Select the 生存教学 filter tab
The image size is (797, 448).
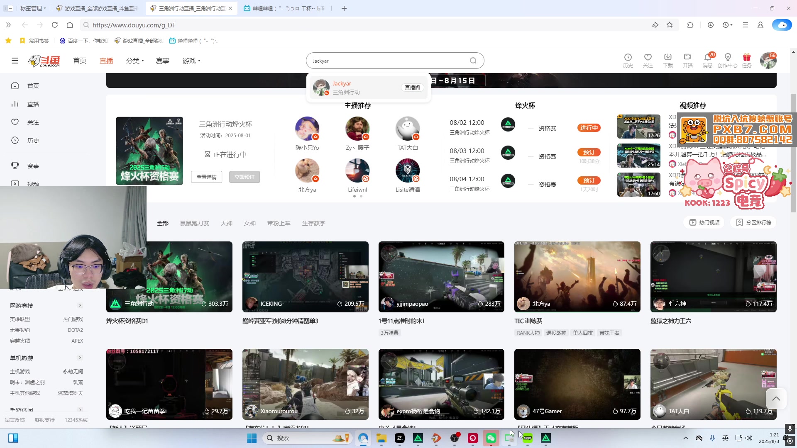coord(314,223)
